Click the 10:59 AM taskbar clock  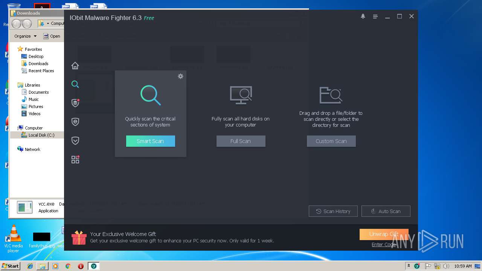pyautogui.click(x=462, y=266)
